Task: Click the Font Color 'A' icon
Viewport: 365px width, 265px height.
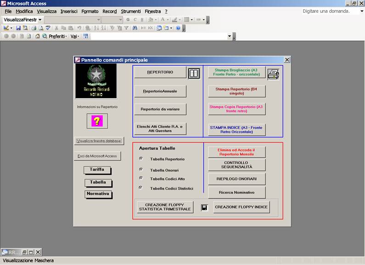Action: [163, 20]
